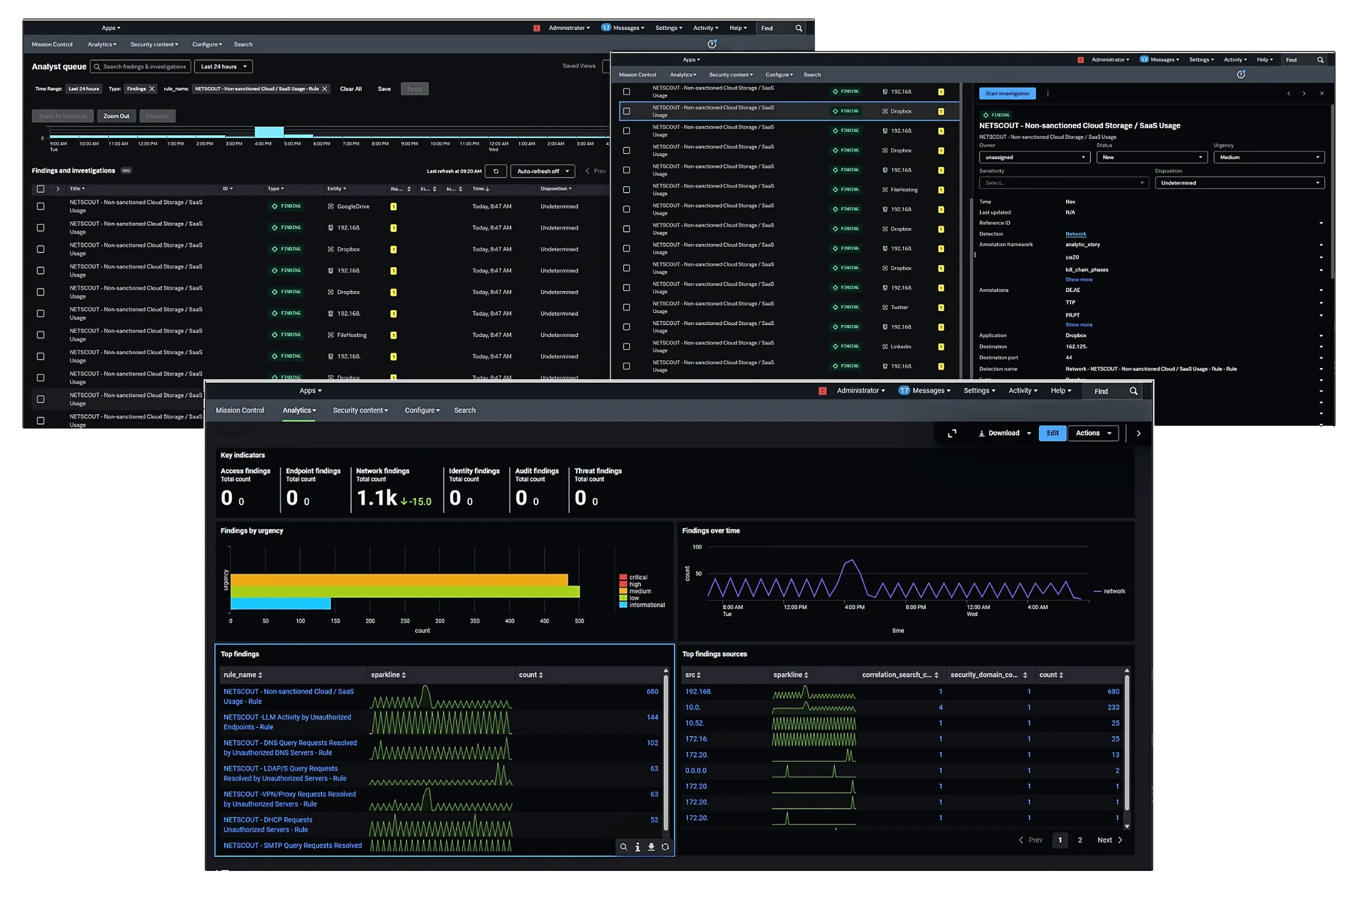
Task: Click the informational urgency legend swatch
Action: (x=623, y=605)
